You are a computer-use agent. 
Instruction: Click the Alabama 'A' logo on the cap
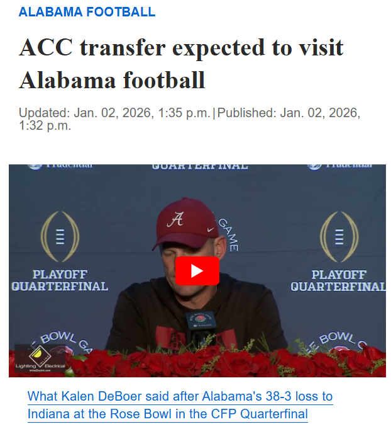pyautogui.click(x=176, y=220)
